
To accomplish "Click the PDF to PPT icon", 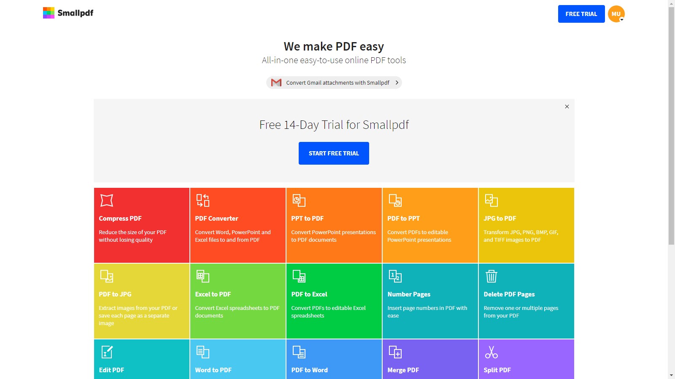I will (x=395, y=200).
